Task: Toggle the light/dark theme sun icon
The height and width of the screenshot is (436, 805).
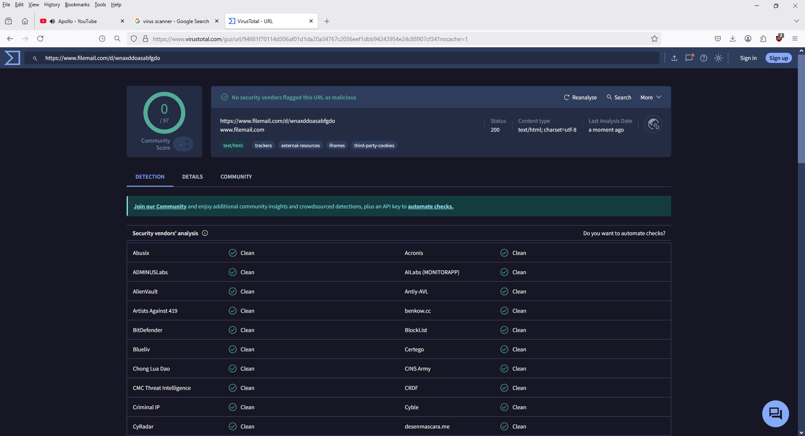Action: pos(719,58)
